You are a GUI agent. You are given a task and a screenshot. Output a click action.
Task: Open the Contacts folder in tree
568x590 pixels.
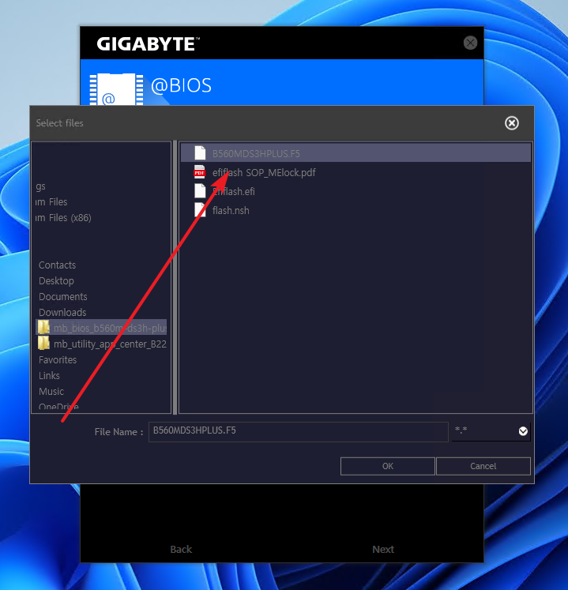tap(57, 265)
